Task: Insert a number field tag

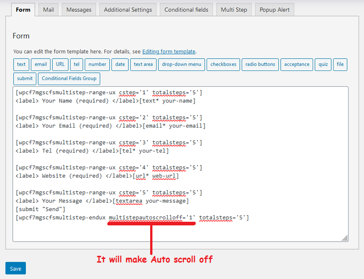Action: click(97, 65)
